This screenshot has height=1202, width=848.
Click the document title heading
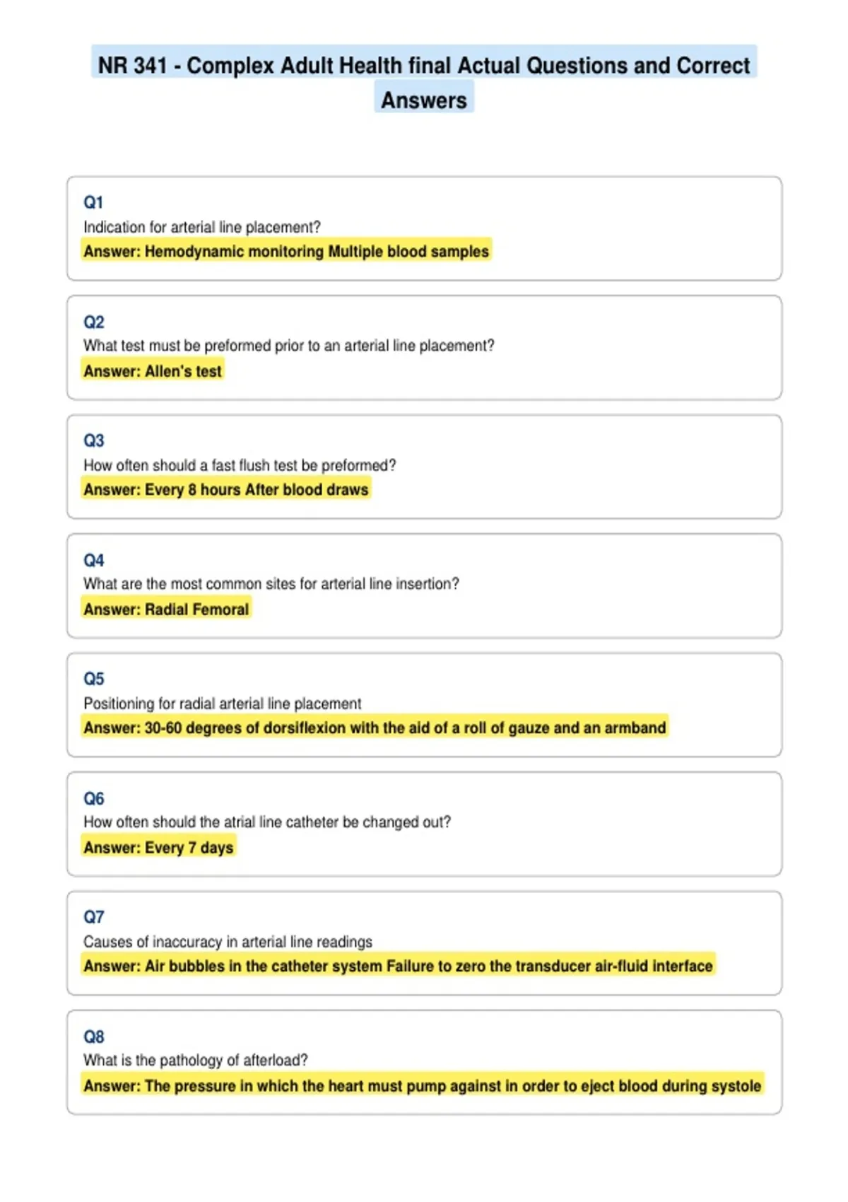[x=424, y=82]
